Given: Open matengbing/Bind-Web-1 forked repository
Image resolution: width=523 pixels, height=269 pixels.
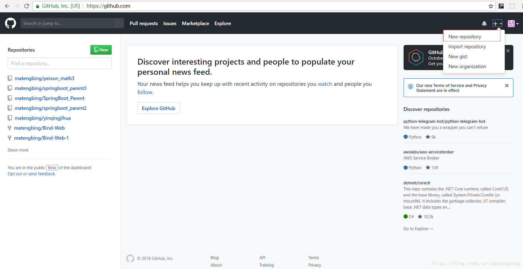Looking at the screenshot, I should 41,138.
